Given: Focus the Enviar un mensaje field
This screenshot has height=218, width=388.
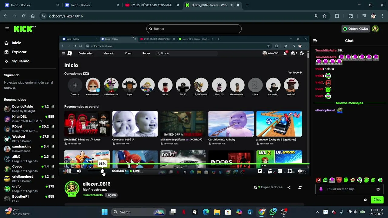Looking at the screenshot, I should (x=349, y=189).
